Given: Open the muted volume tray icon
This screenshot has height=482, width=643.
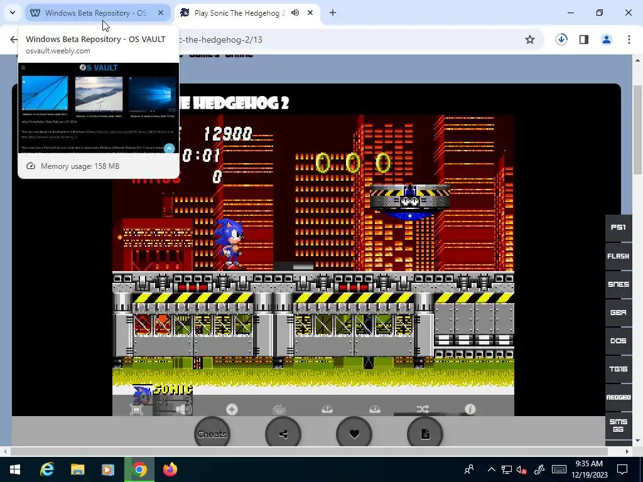Looking at the screenshot, I should [522, 469].
